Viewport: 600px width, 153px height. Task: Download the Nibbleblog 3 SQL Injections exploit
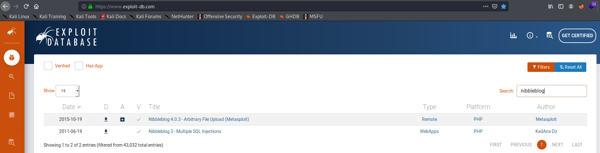click(x=106, y=131)
